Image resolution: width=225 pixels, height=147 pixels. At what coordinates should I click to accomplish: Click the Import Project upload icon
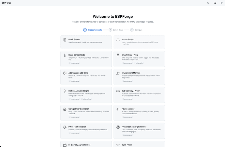coord(118,40)
